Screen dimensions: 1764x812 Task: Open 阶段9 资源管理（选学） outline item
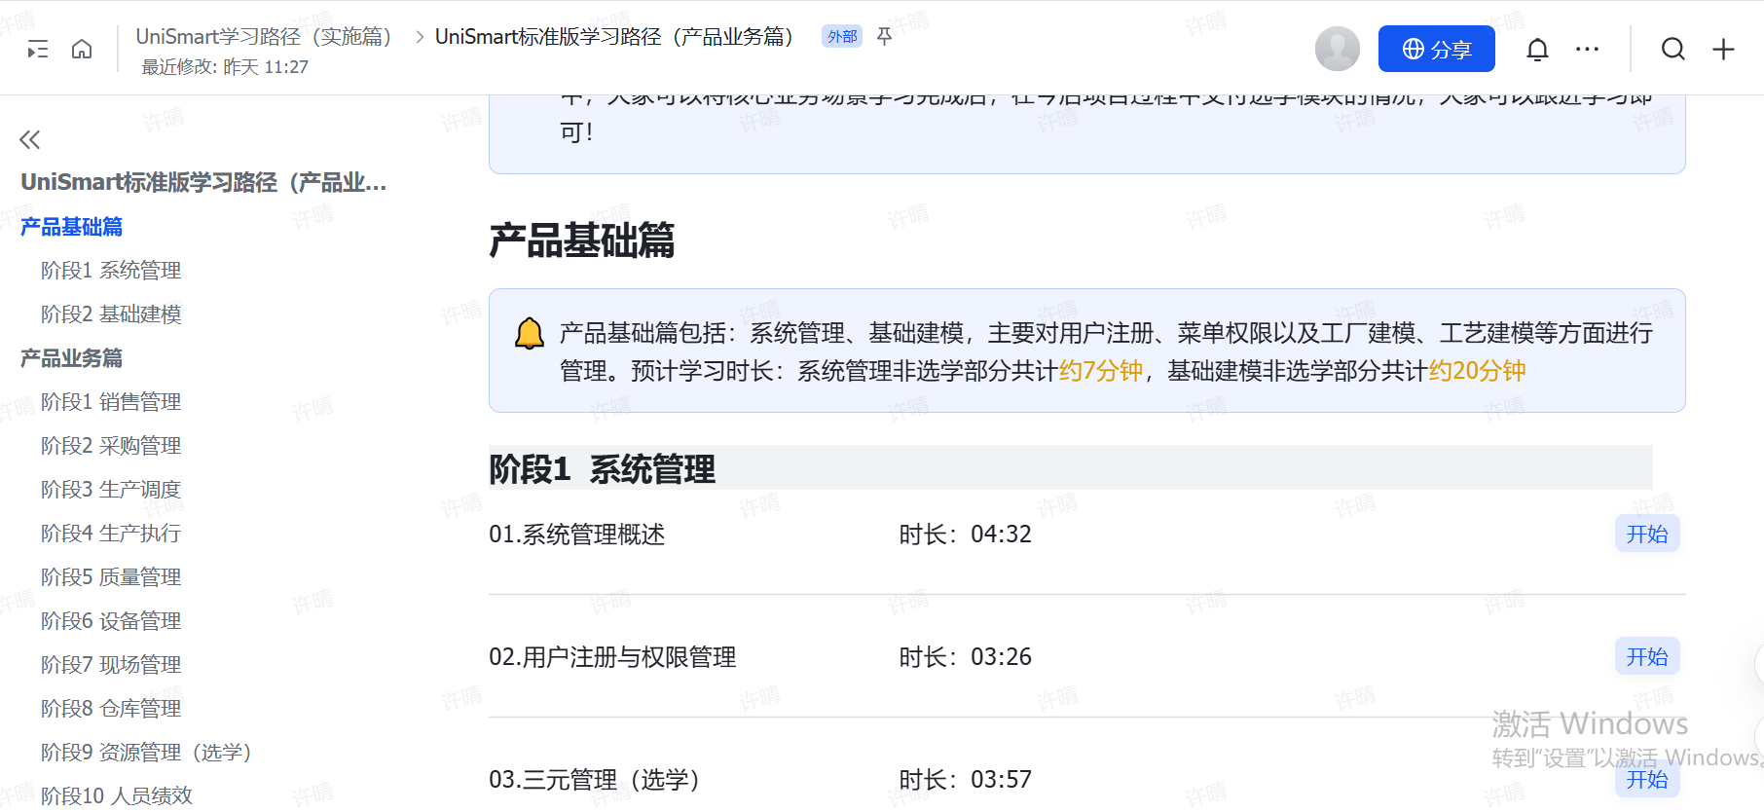[146, 753]
